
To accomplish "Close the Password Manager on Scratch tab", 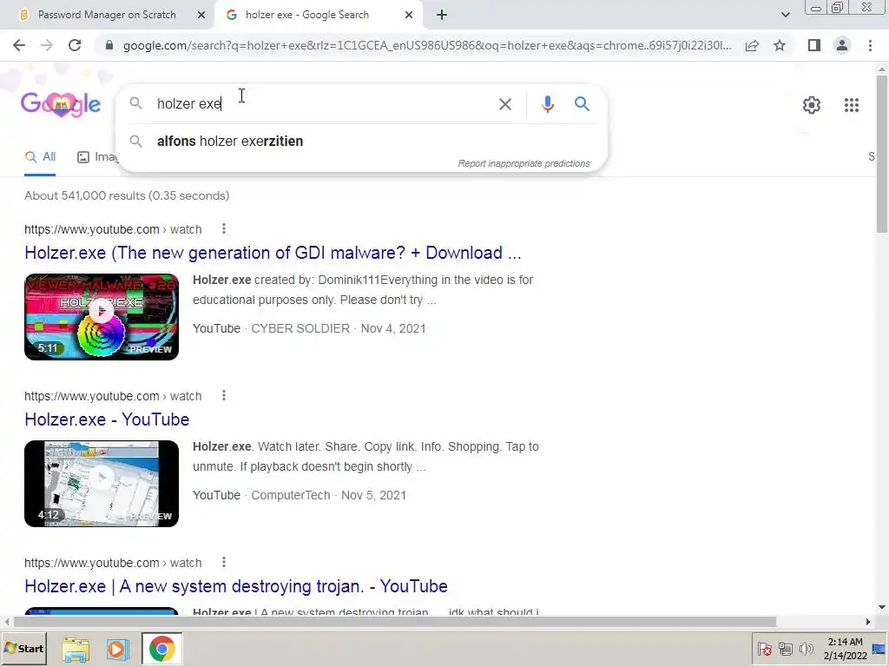I will (201, 15).
